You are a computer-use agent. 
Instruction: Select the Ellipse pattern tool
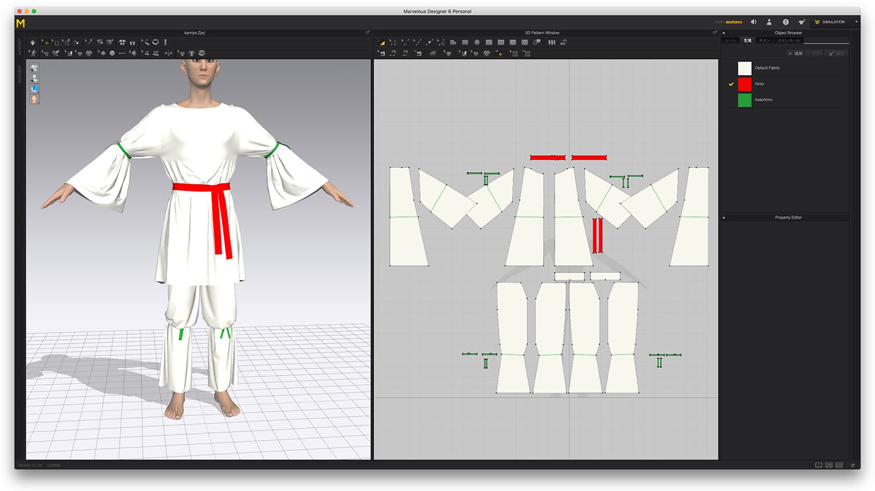click(477, 43)
